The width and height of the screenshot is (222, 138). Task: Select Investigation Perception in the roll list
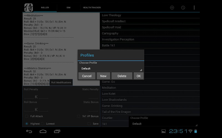[x=151, y=39]
